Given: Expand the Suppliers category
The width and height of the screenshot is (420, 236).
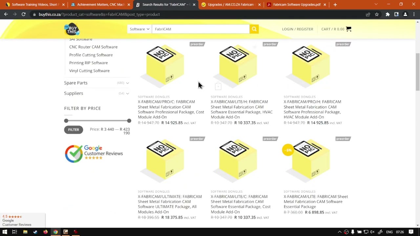Looking at the screenshot, I should (127, 93).
